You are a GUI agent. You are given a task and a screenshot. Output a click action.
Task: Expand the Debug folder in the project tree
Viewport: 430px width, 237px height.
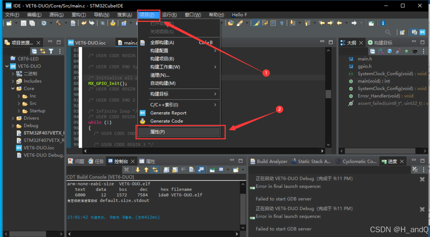(x=13, y=125)
